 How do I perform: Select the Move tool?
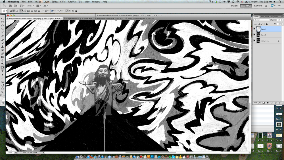pyautogui.click(x=3, y=19)
